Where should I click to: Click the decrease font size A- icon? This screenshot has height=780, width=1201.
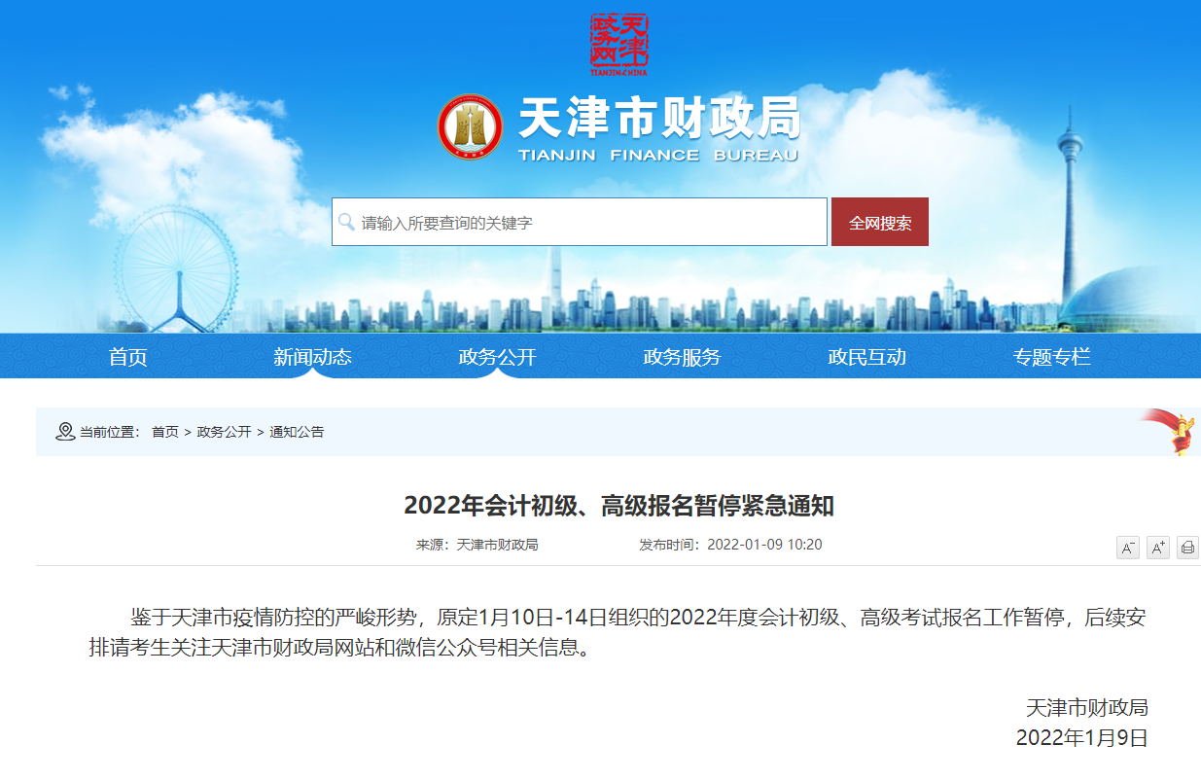tap(1127, 548)
